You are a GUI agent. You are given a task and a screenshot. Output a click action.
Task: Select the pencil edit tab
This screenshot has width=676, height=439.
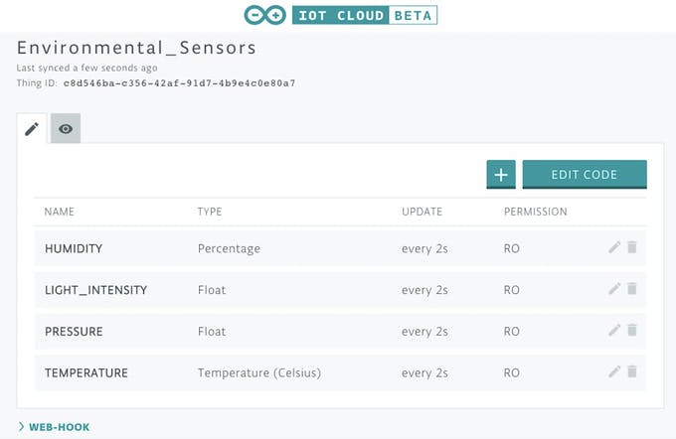(32, 128)
